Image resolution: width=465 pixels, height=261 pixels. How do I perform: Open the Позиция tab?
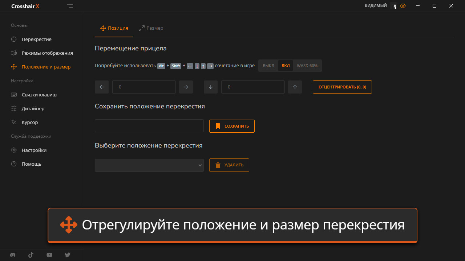click(114, 28)
